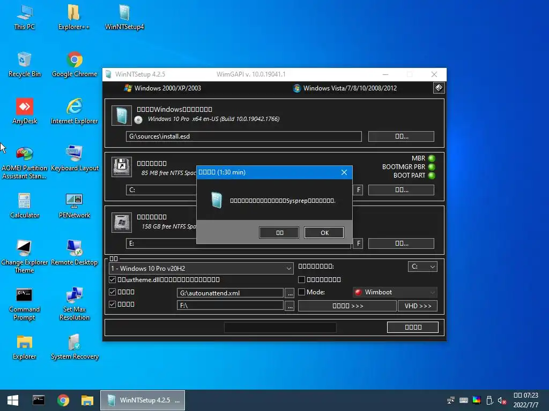Toggle the checkbox above Mode
Viewport: 549px width, 411px height.
click(x=301, y=279)
